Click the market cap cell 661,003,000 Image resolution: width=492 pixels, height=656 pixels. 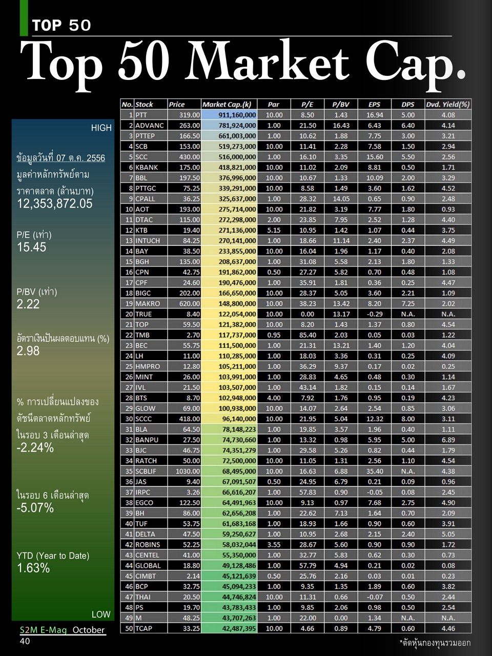coord(229,136)
